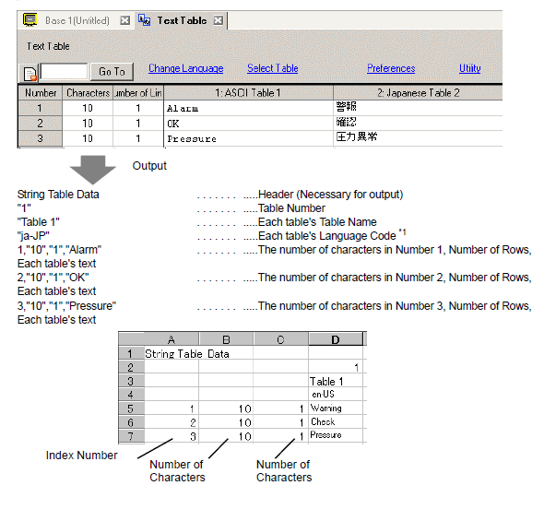Click the 警報 cell in Japanese table
The image size is (556, 509).
[418, 108]
